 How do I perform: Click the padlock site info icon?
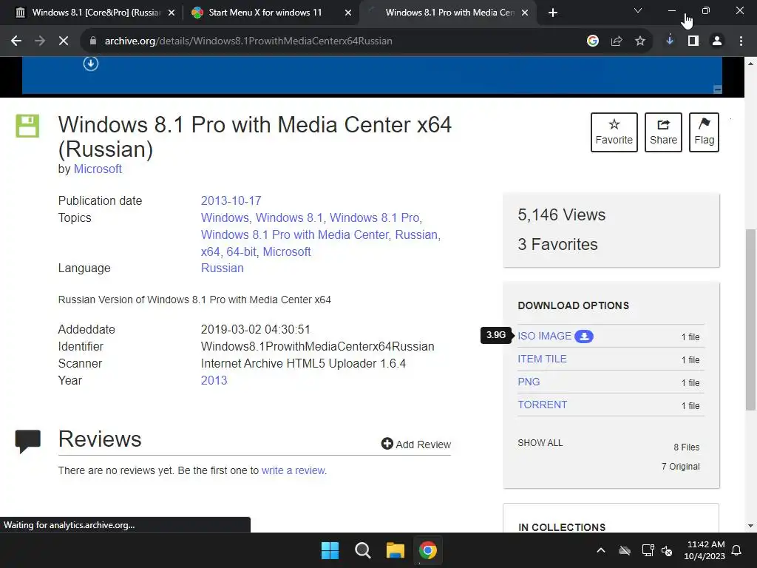[x=93, y=41]
